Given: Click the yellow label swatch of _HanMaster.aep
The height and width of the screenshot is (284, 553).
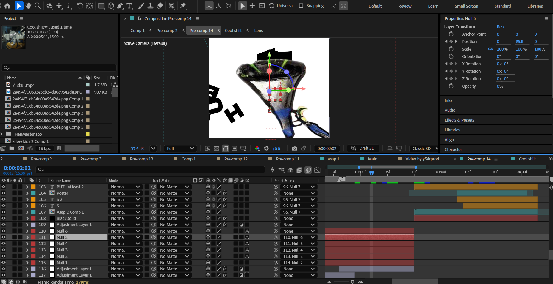Looking at the screenshot, I should click(x=88, y=134).
